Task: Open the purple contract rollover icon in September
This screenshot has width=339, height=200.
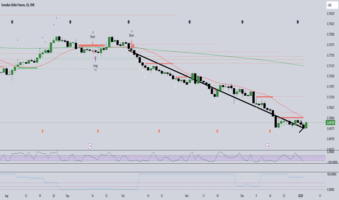Action: (x=90, y=147)
